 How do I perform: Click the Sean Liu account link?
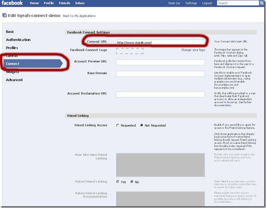pyautogui.click(x=174, y=3)
